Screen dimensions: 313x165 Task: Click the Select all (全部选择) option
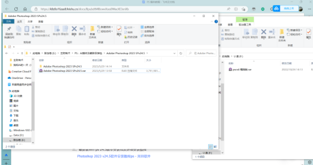tap(148, 27)
